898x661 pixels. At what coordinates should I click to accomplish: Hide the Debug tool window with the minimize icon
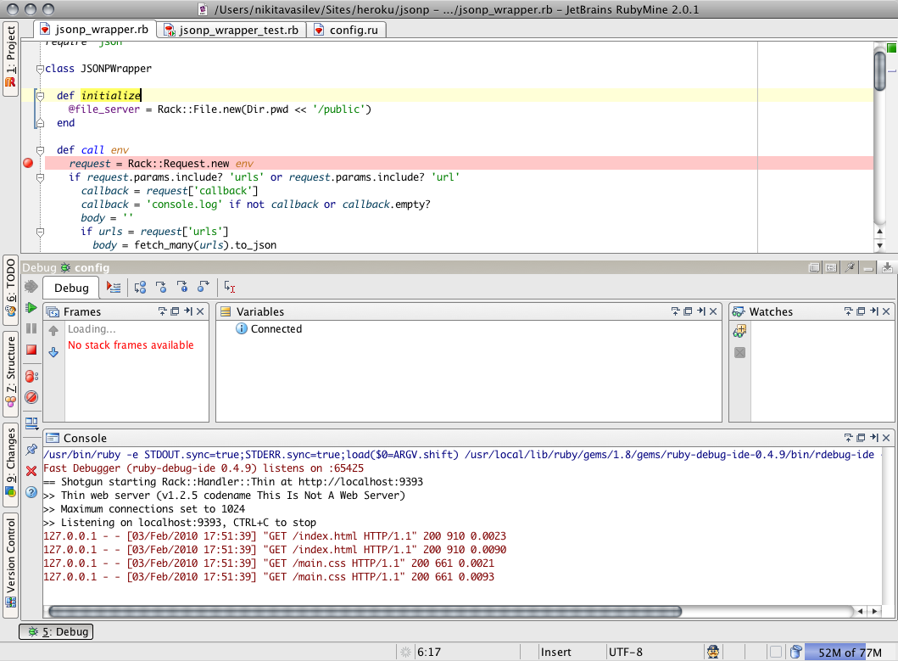click(868, 268)
